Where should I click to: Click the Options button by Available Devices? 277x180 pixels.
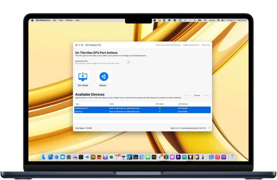187,95
